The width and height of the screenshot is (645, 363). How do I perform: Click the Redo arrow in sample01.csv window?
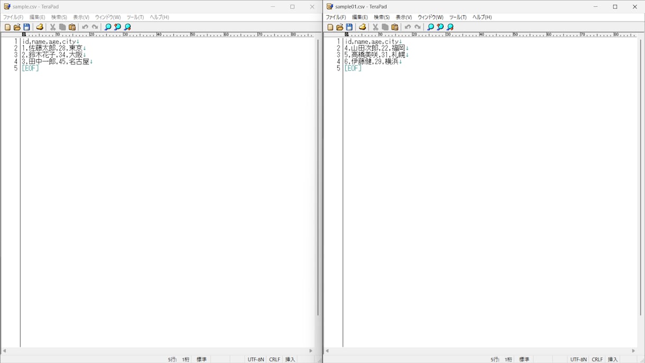pyautogui.click(x=418, y=27)
